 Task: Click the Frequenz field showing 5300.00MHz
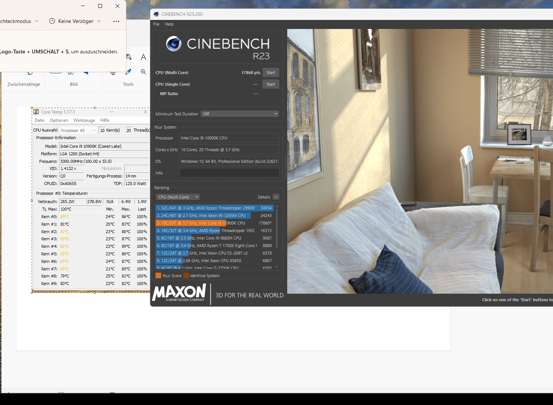click(105, 161)
